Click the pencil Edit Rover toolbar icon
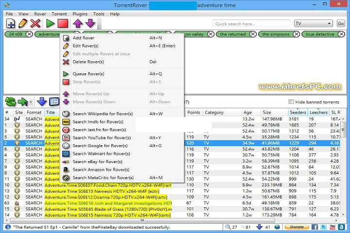This screenshot has width=350, height=233. coord(23,23)
